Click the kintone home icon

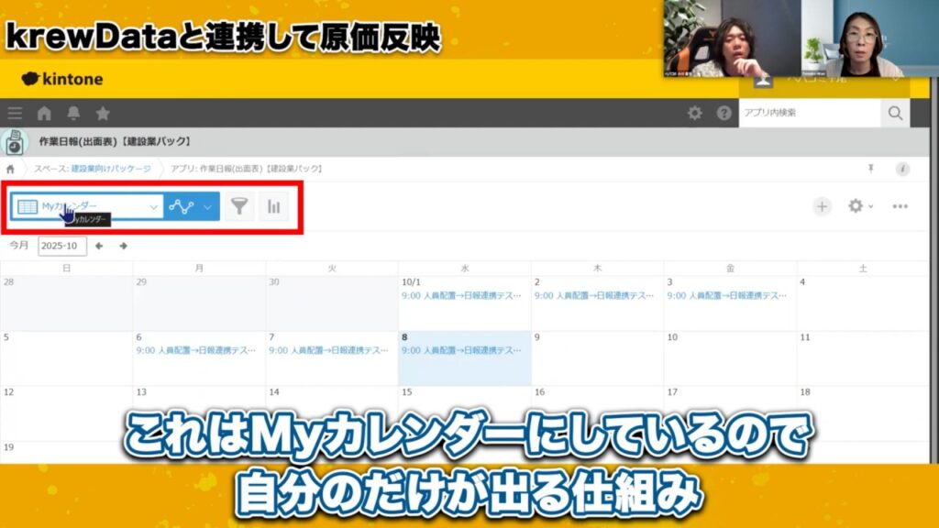42,112
